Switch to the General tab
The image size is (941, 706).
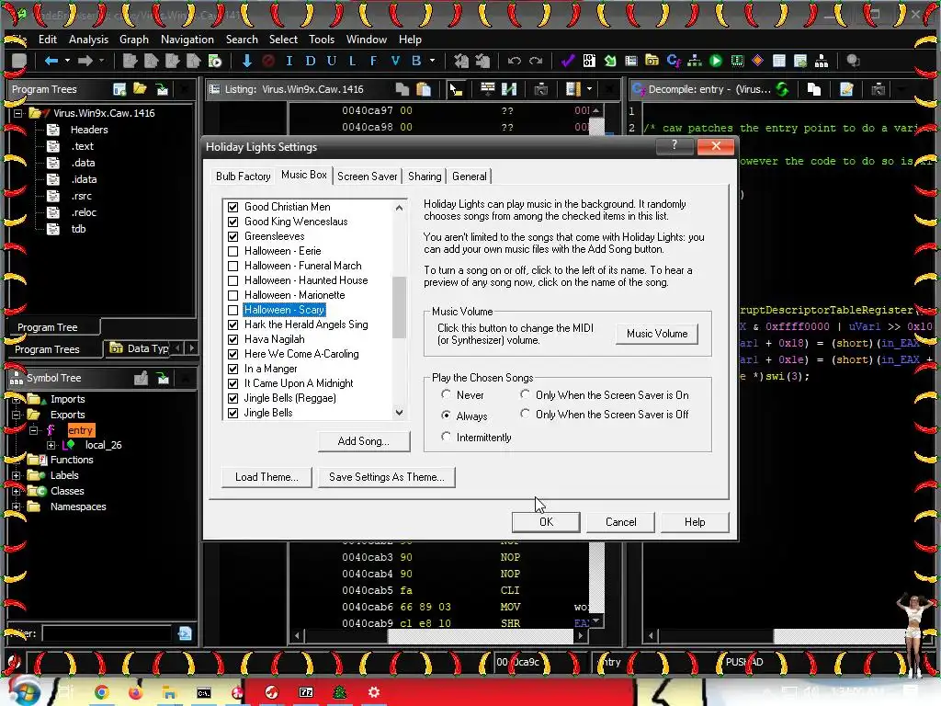point(470,176)
